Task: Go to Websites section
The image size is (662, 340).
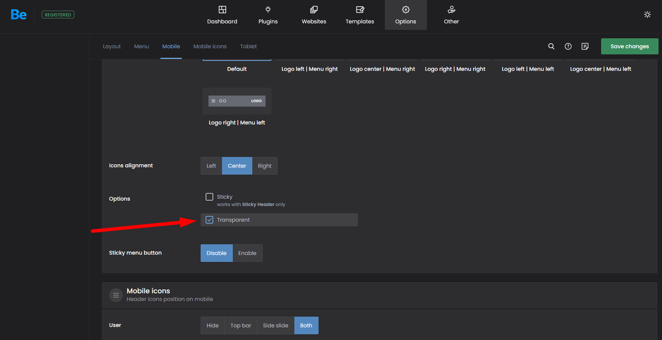Action: (314, 15)
